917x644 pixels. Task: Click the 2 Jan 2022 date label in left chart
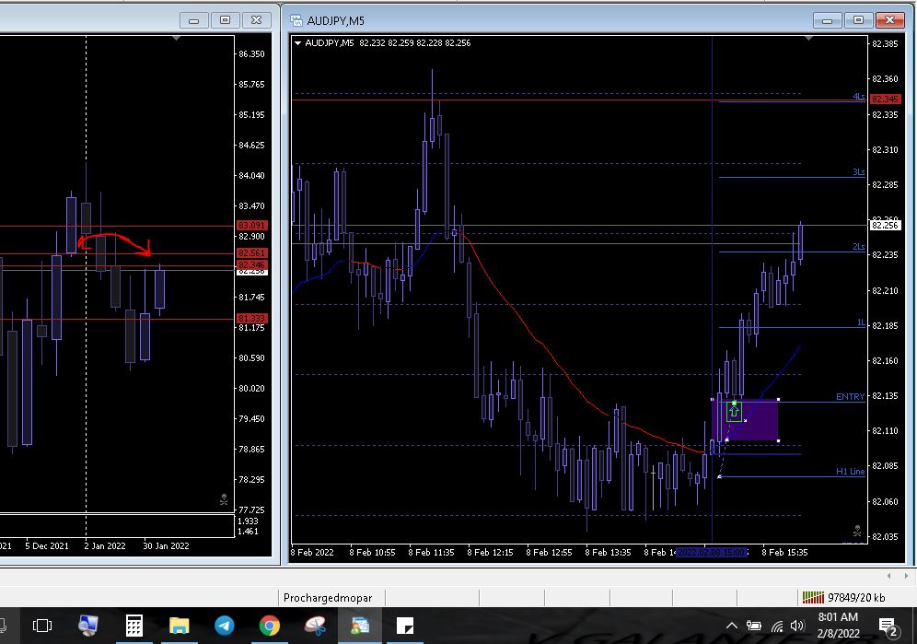coord(105,545)
